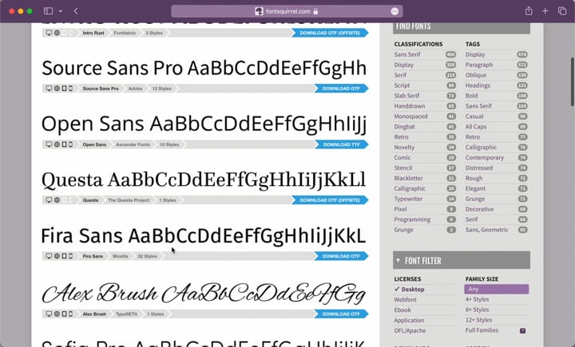This screenshot has width=575, height=347.
Task: Click webfont globe icon for Open Sans
Action: click(x=57, y=144)
